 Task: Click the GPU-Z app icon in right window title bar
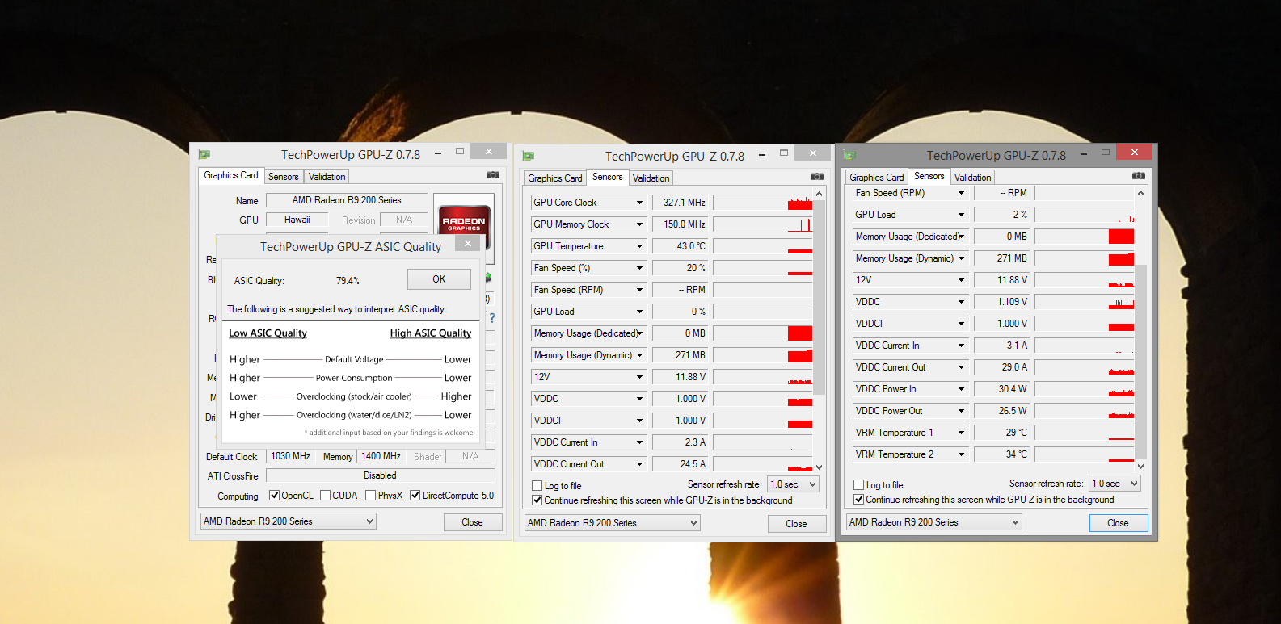850,155
